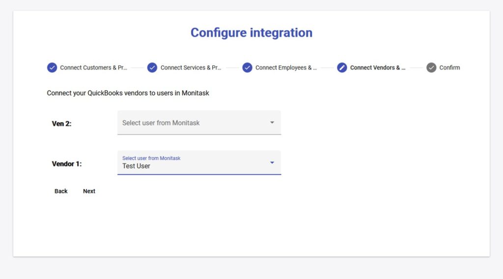
Task: Click the Connect Employees step checkmark icon
Action: point(247,68)
